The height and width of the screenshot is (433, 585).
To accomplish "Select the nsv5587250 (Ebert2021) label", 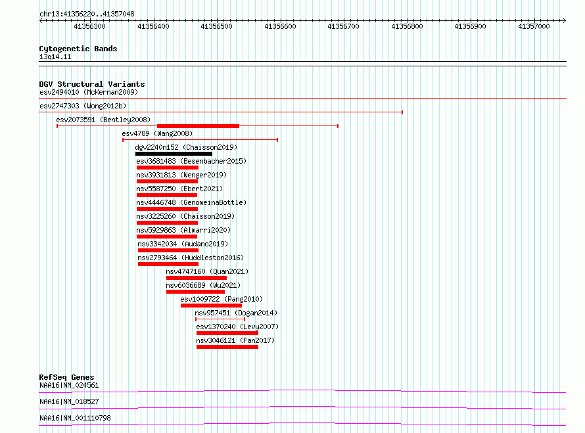I will [179, 189].
